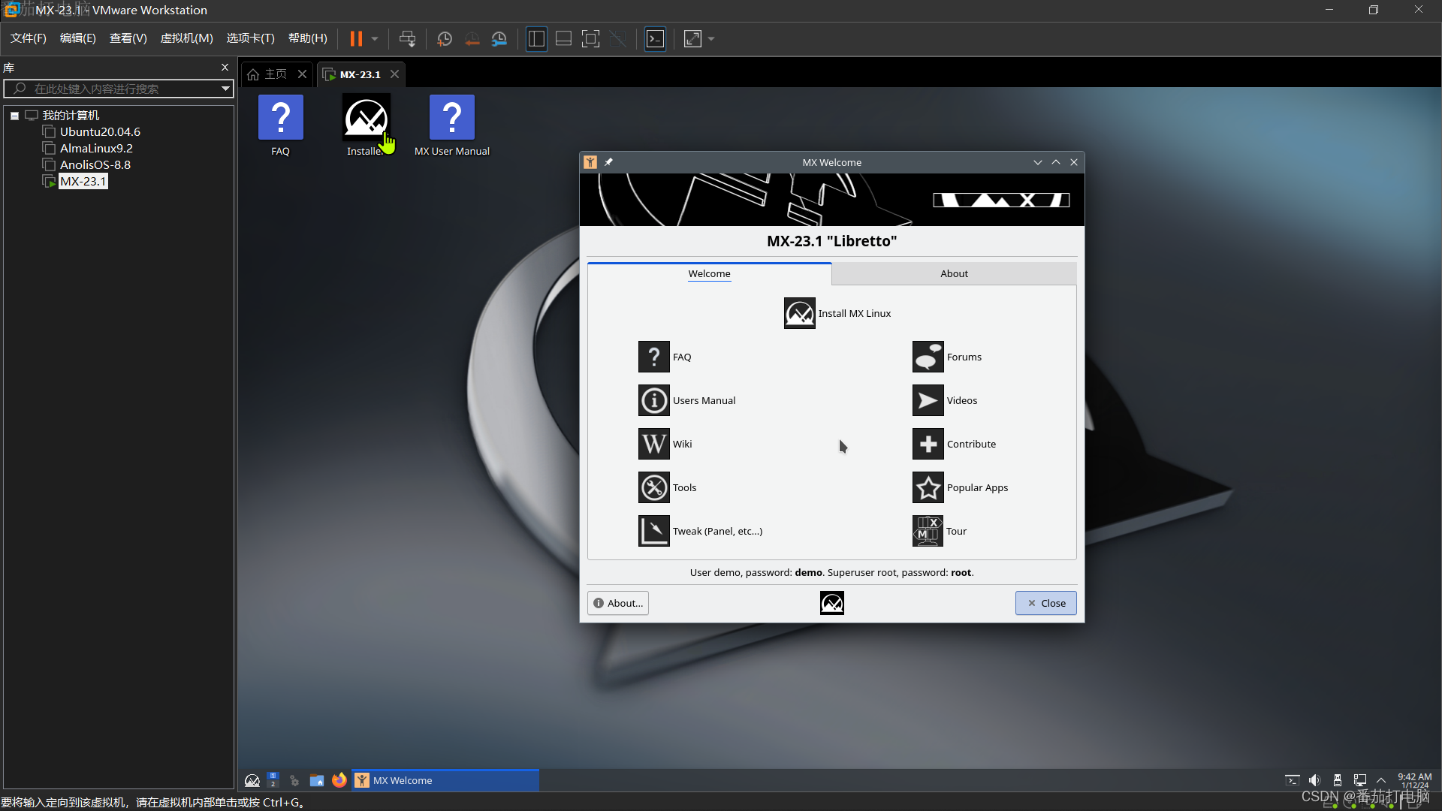This screenshot has width=1442, height=811.
Task: Click the removable device icon in system tray
Action: click(x=1337, y=780)
